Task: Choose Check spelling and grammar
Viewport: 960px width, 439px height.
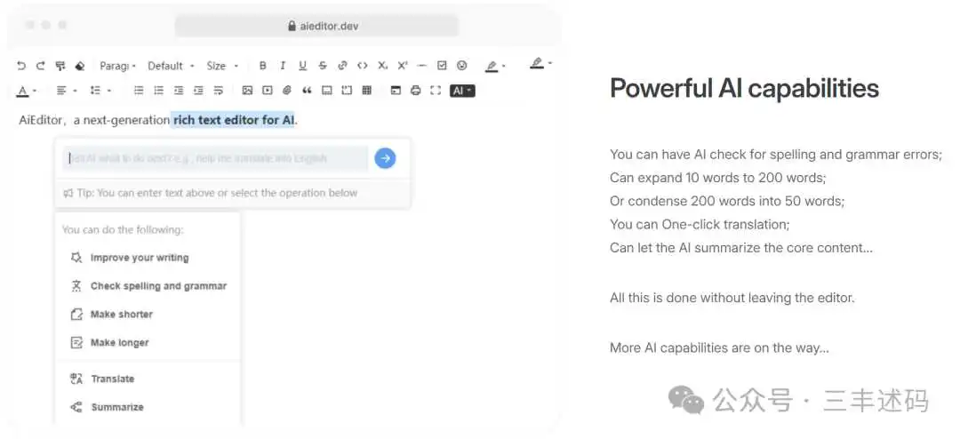Action: 157,286
